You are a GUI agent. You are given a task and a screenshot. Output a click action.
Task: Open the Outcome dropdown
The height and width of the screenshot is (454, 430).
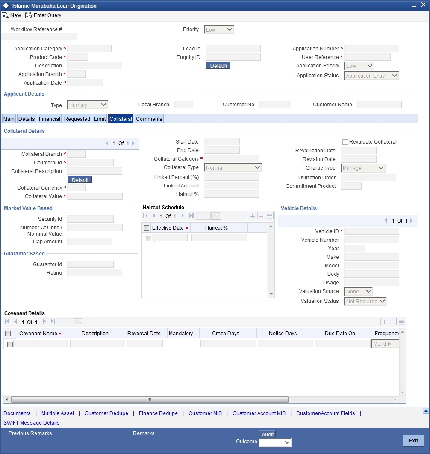[275, 442]
